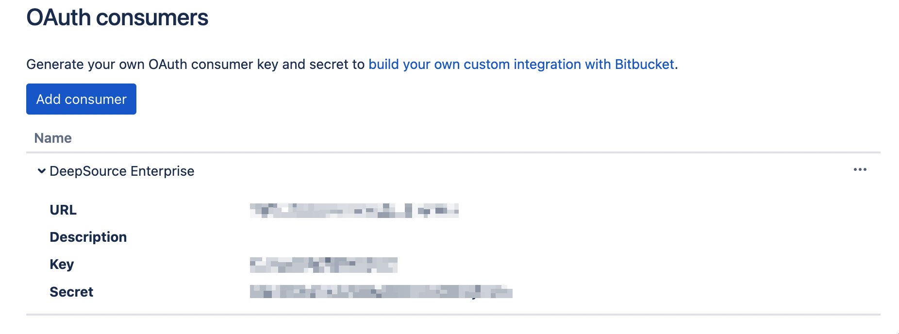The width and height of the screenshot is (899, 334).
Task: Click the Description field label
Action: 88,237
